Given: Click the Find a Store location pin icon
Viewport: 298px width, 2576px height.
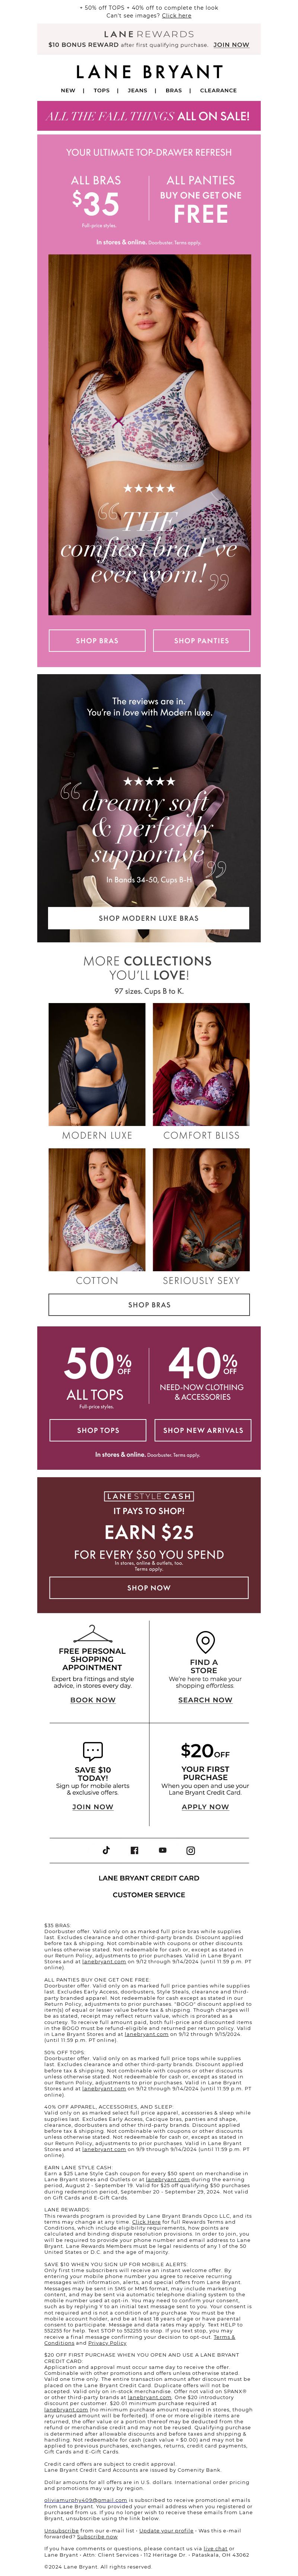Looking at the screenshot, I should (205, 1641).
